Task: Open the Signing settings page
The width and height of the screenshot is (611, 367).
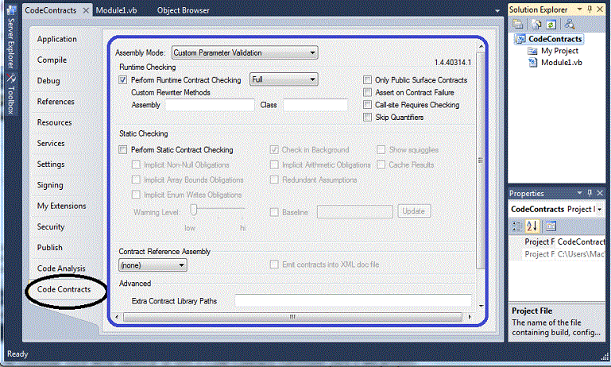Action: (50, 185)
